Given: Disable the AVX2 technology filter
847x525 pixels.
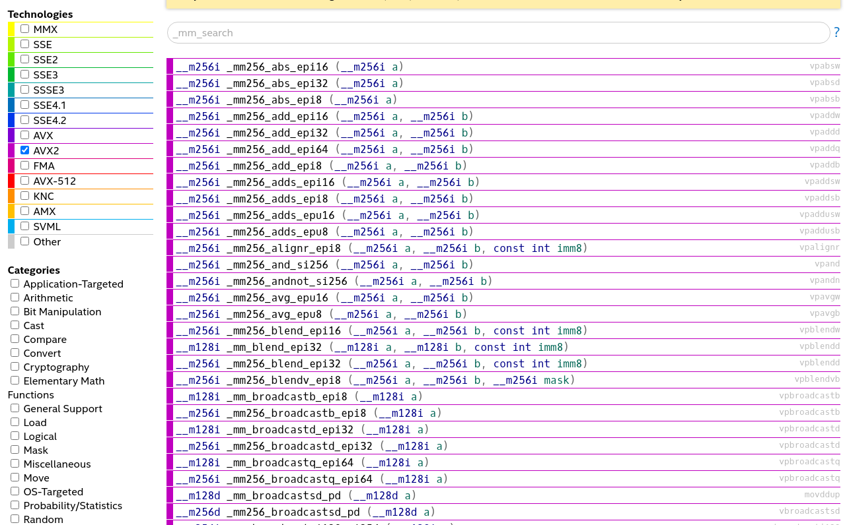Looking at the screenshot, I should click(24, 150).
